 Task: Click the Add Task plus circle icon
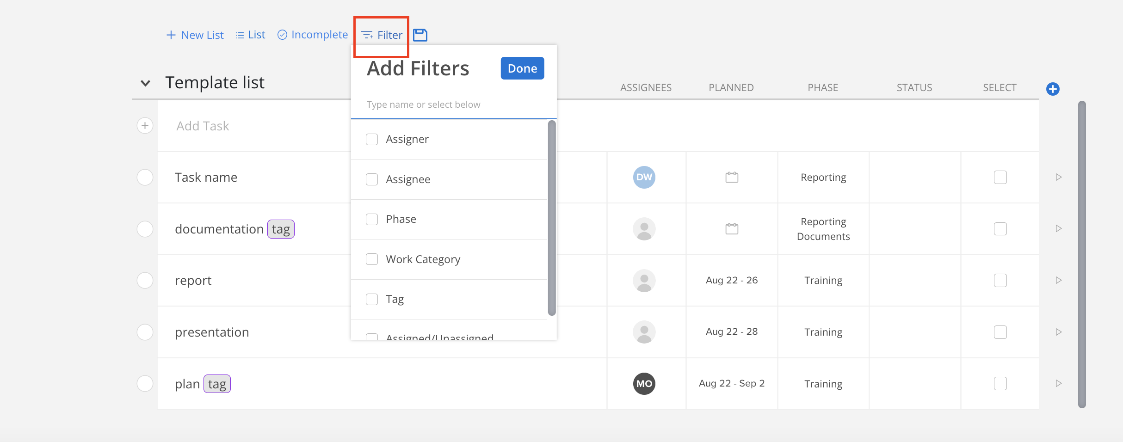click(145, 126)
